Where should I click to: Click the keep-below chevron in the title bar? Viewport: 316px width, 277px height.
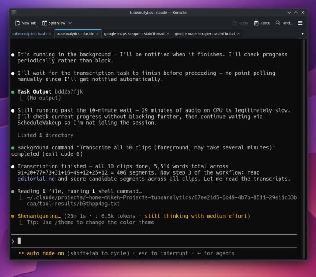click(289, 12)
